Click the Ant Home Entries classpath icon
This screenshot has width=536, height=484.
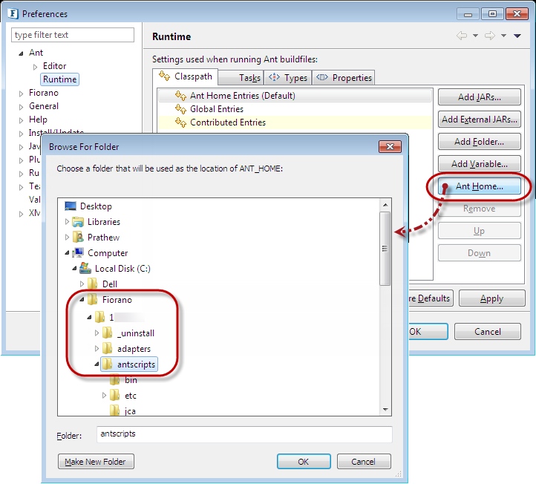point(180,96)
